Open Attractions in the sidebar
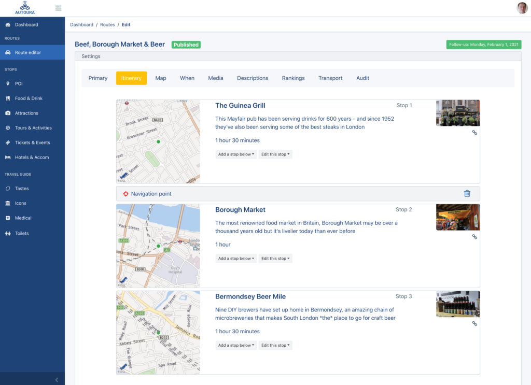Image resolution: width=531 pixels, height=385 pixels. coord(33,113)
